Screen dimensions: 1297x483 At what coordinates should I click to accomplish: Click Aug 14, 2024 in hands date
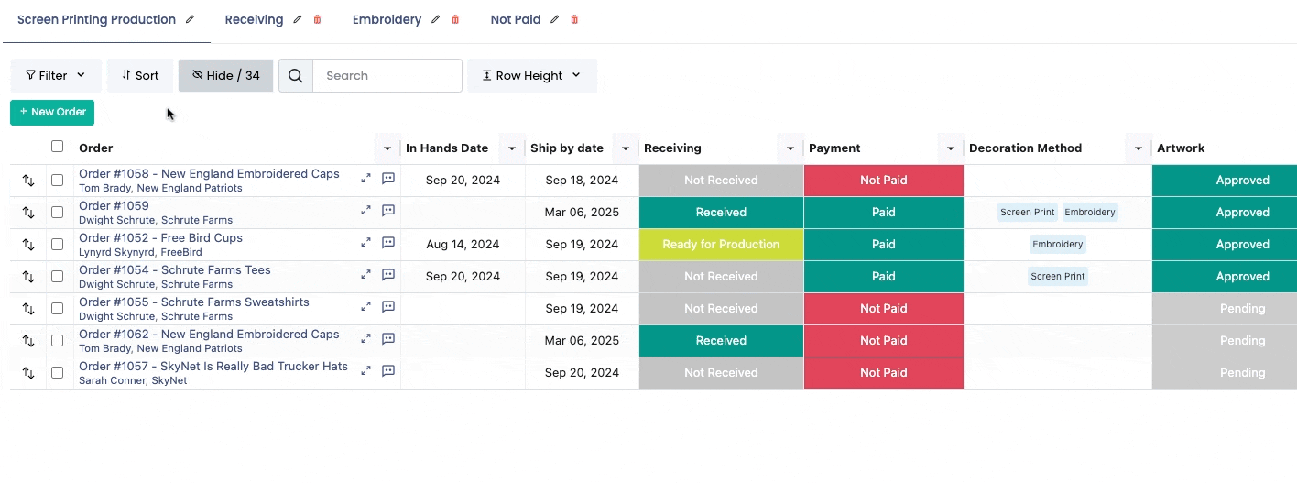463,245
